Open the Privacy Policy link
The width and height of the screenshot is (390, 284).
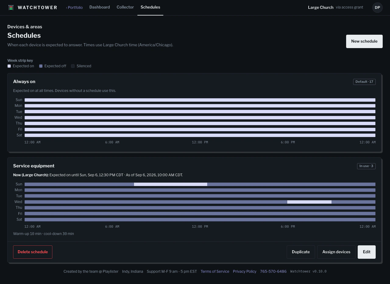(245, 272)
